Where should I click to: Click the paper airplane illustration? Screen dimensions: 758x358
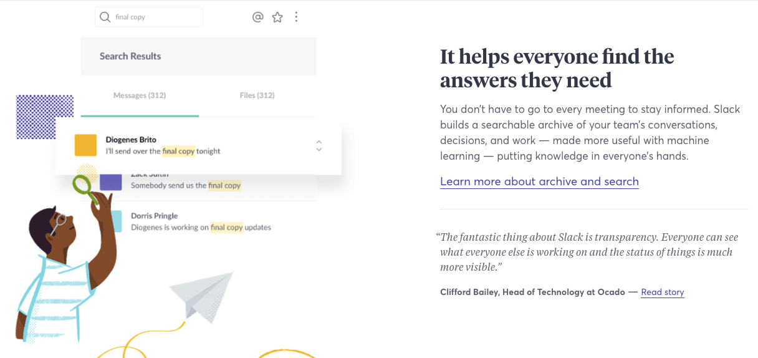coord(199,295)
